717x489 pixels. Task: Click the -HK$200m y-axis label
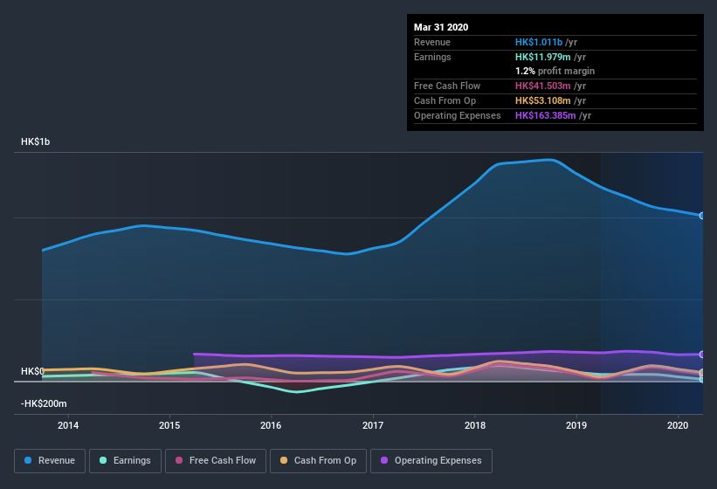pyautogui.click(x=44, y=403)
